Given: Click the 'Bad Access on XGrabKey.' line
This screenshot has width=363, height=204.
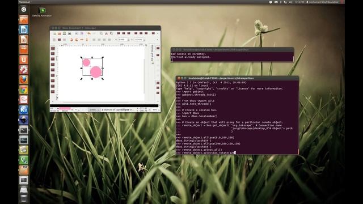Looking at the screenshot, I should pos(188,54).
